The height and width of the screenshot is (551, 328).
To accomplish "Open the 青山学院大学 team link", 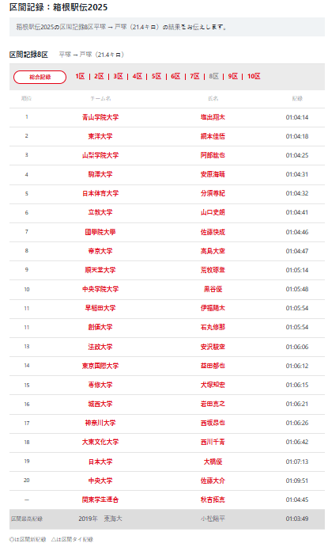I will (x=100, y=117).
